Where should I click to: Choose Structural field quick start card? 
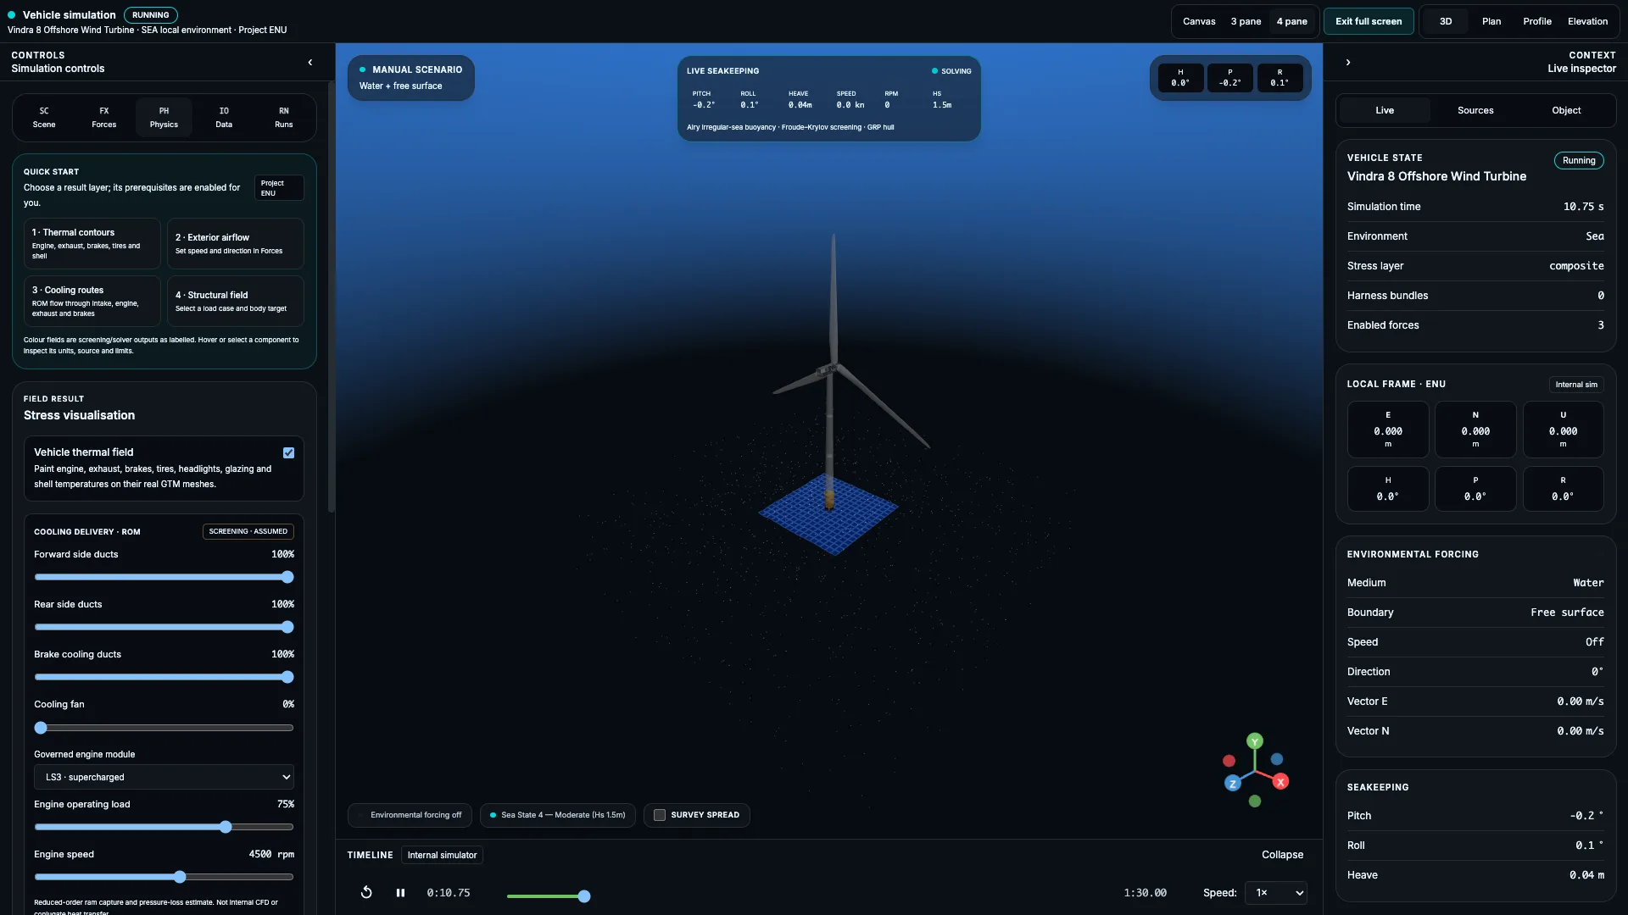(235, 301)
